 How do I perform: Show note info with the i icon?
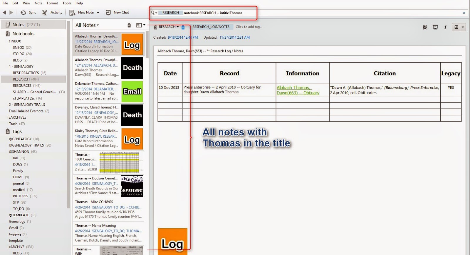click(445, 27)
